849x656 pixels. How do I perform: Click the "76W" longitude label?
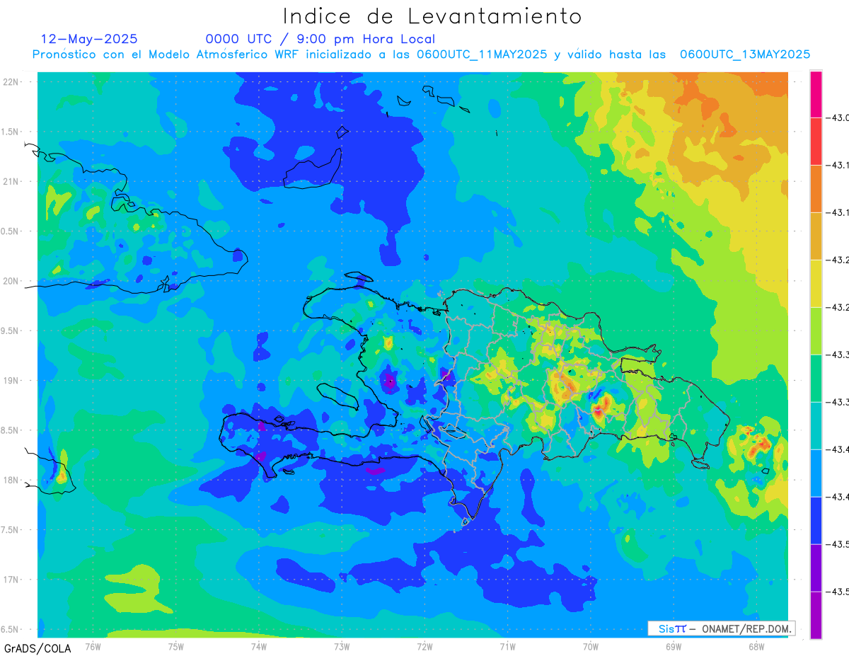(93, 645)
